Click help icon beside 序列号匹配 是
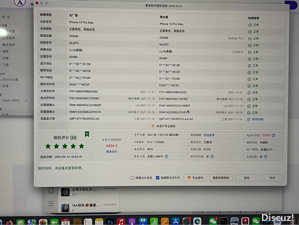The height and width of the screenshot is (225, 299). pos(212,157)
